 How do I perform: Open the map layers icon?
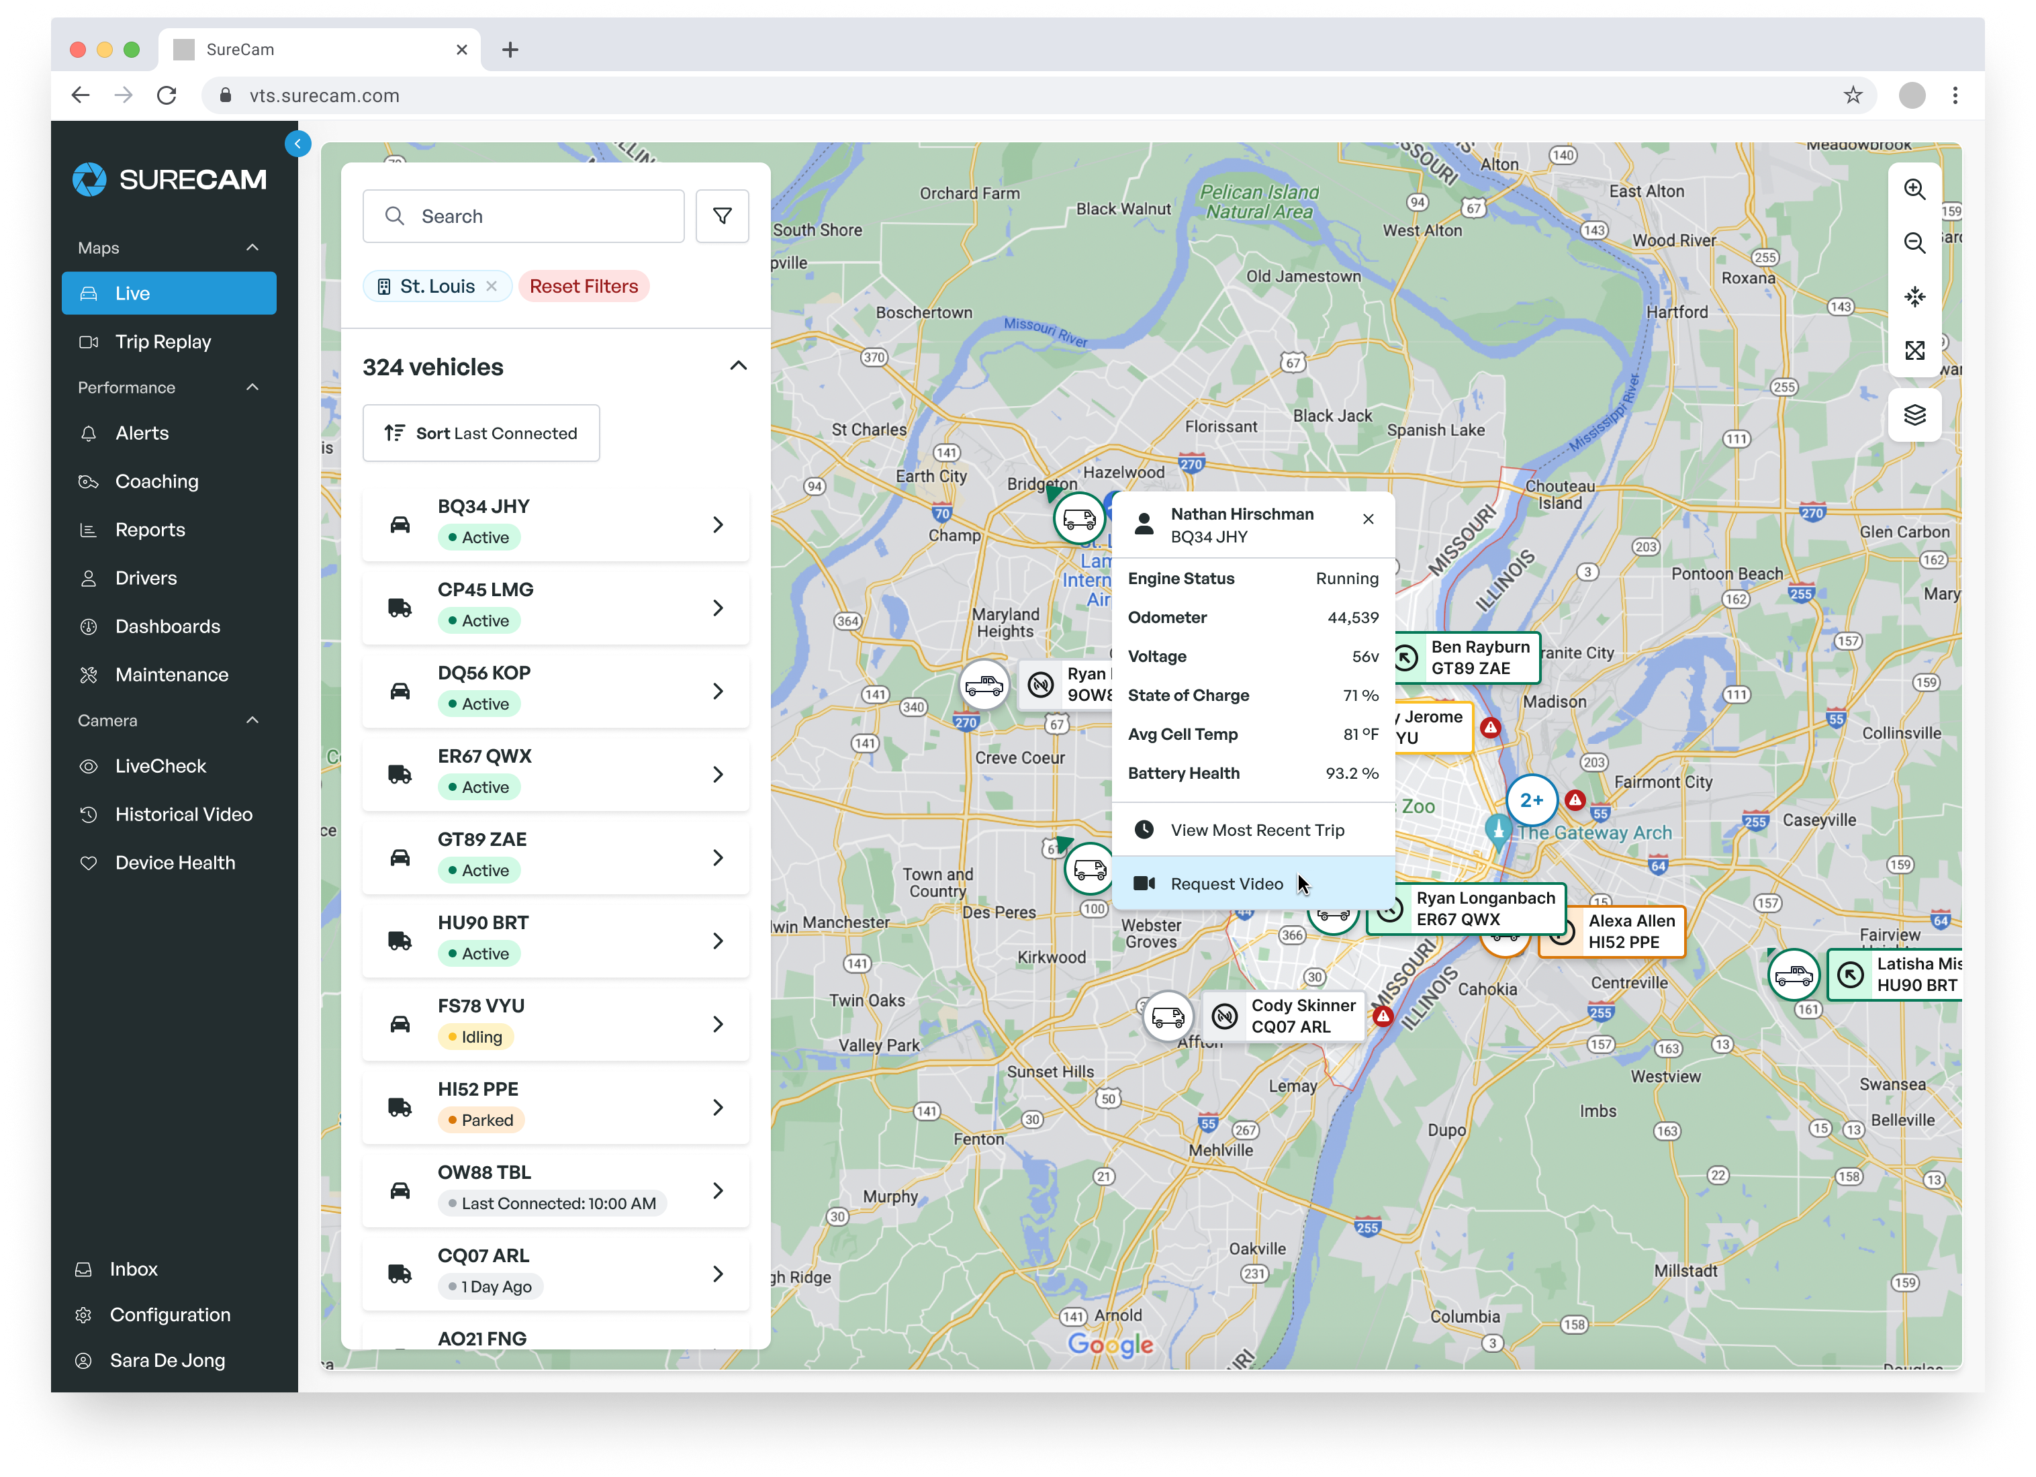1914,414
